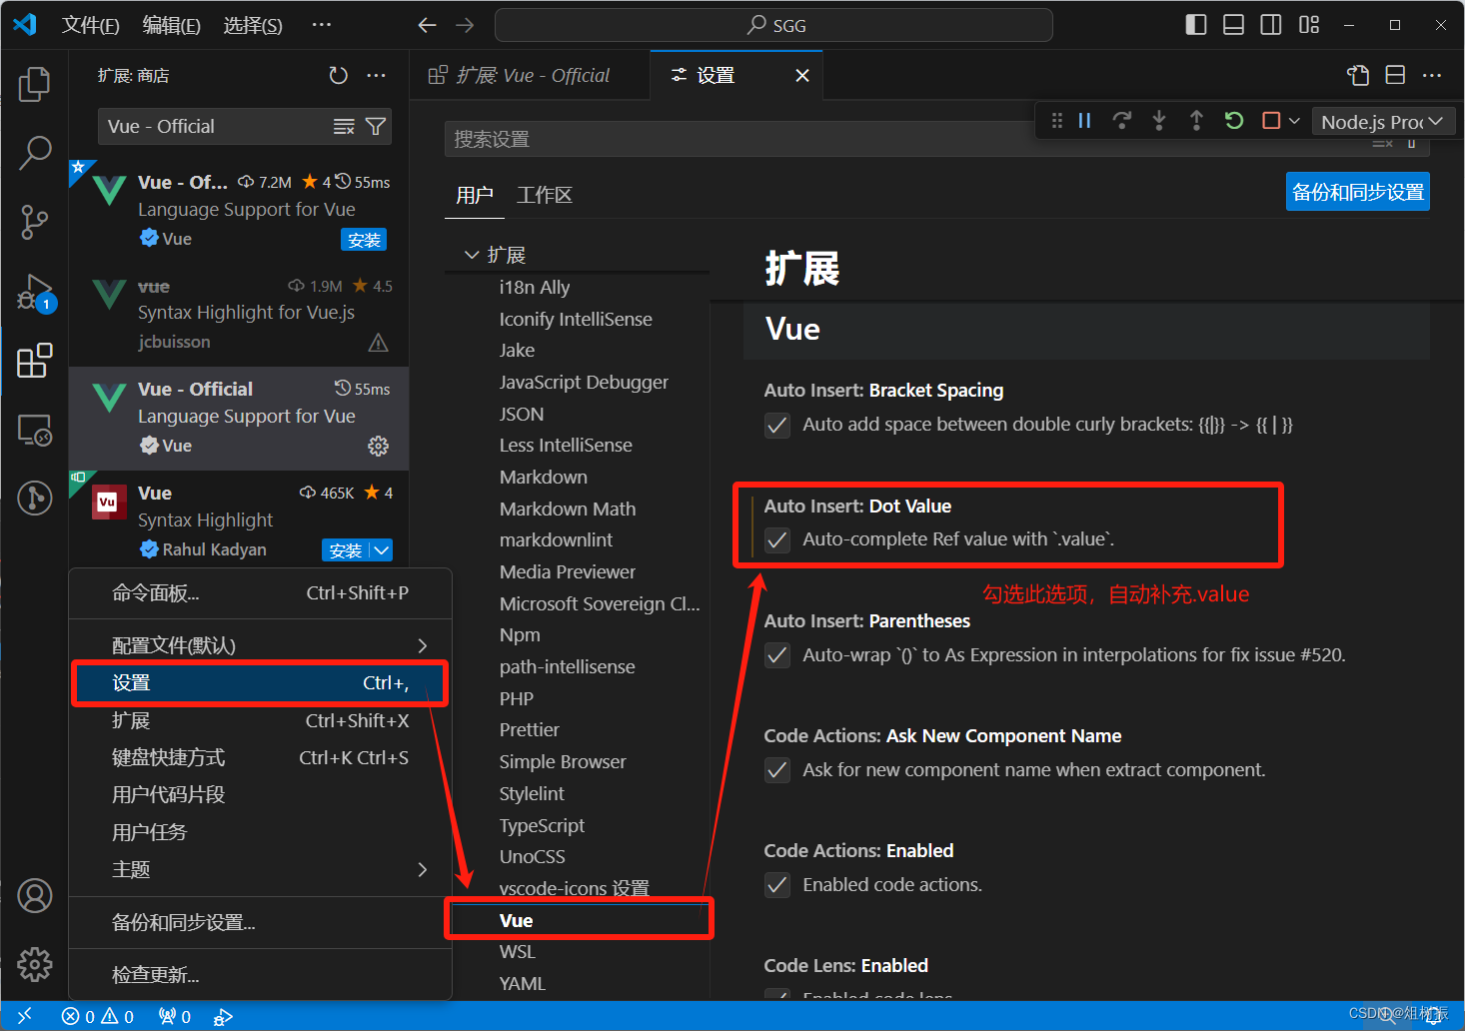
Task: Restart the debug session
Action: pos(1234,121)
